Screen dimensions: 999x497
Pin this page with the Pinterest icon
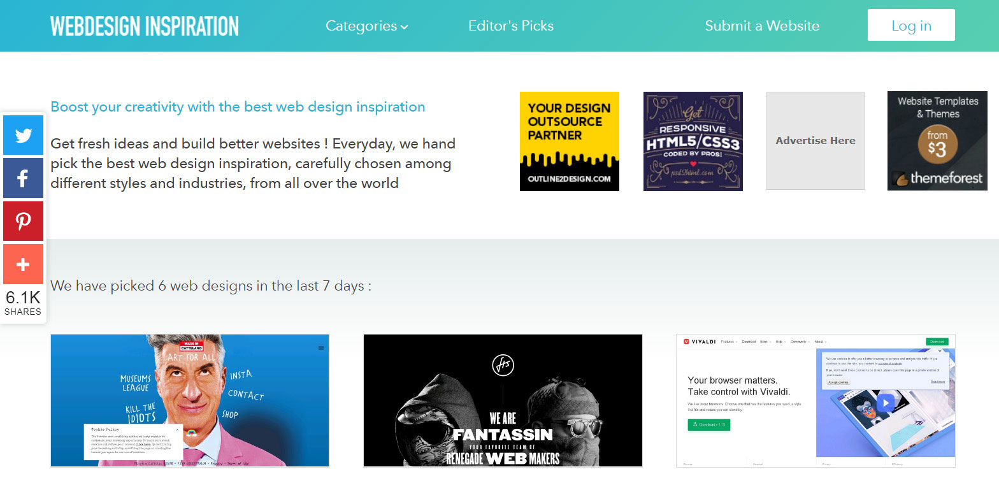click(23, 221)
